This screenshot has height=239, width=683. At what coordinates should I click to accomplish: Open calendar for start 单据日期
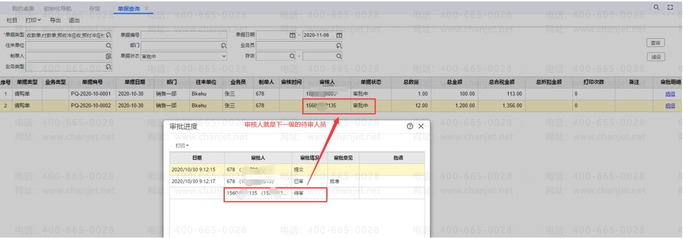click(x=292, y=35)
